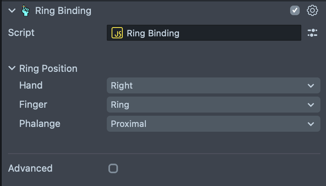Open the Finger dropdown showing Ring

tap(207, 105)
